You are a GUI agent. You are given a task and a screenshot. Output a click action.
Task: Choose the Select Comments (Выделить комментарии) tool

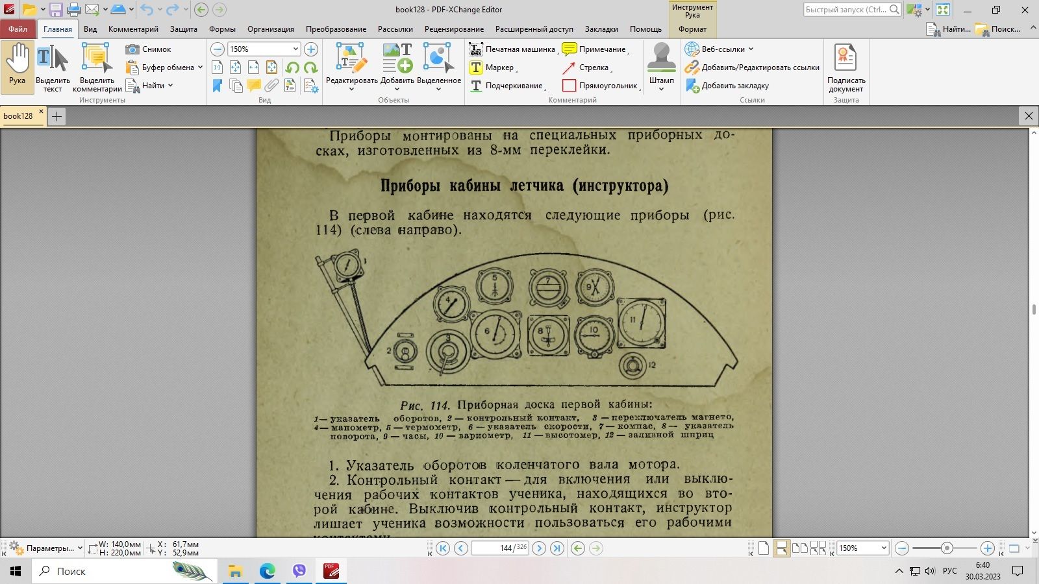pyautogui.click(x=97, y=67)
